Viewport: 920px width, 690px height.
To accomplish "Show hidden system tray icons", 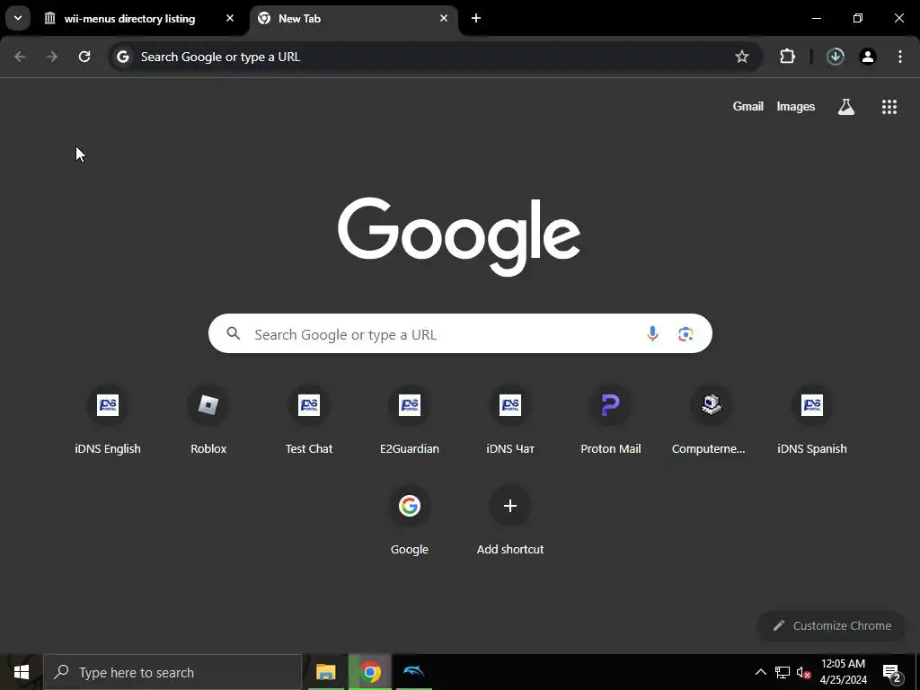I will pos(760,672).
